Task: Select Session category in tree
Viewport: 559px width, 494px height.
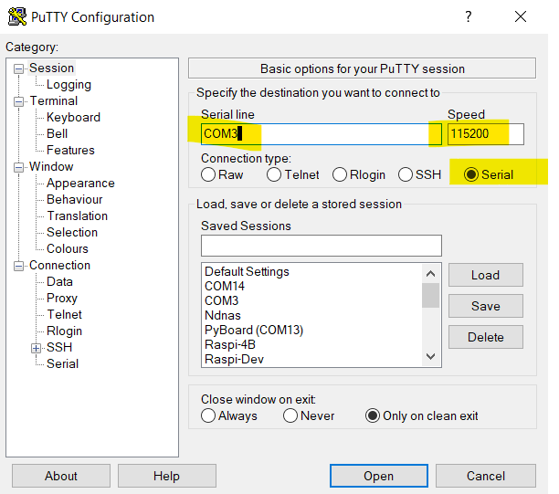Action: coord(52,68)
